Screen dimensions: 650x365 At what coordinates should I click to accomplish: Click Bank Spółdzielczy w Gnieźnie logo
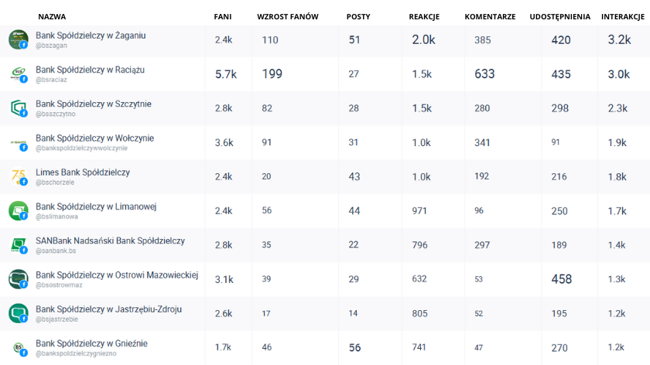pos(18,347)
